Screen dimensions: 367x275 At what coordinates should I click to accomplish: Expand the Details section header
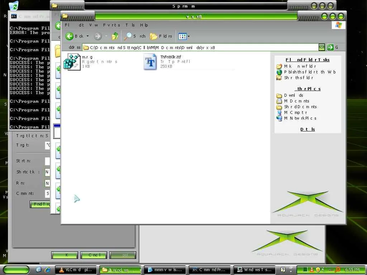click(x=307, y=129)
